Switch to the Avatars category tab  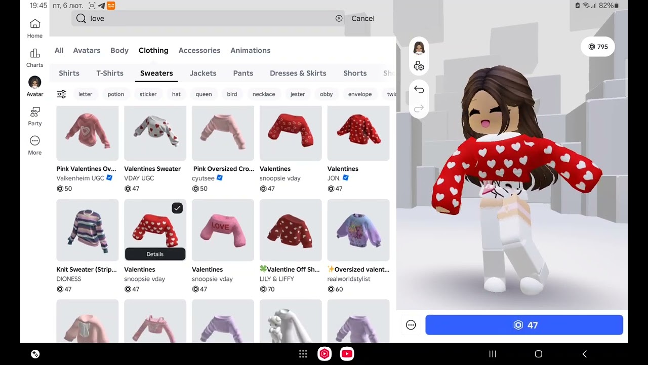pyautogui.click(x=87, y=50)
